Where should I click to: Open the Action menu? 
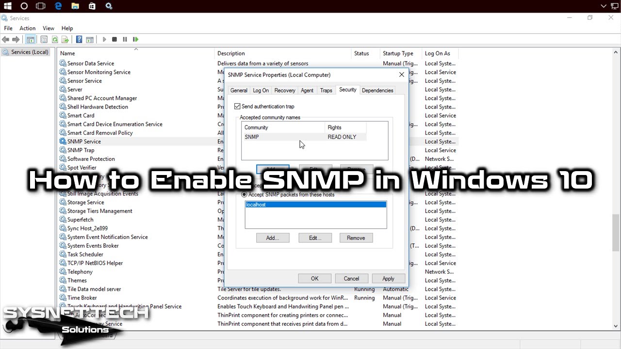27,28
